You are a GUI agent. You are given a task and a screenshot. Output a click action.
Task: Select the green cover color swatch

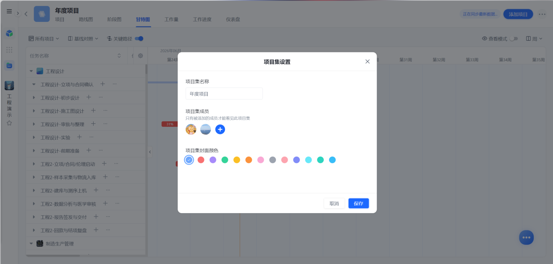225,160
